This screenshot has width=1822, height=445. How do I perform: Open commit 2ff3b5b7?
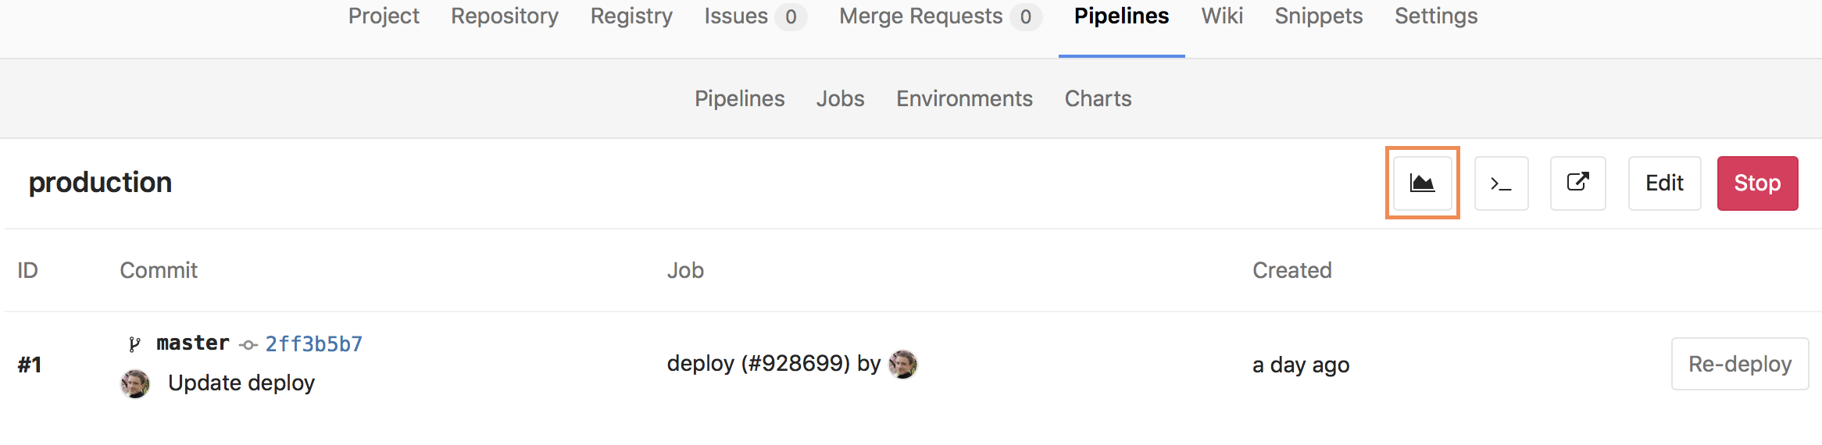tap(313, 344)
